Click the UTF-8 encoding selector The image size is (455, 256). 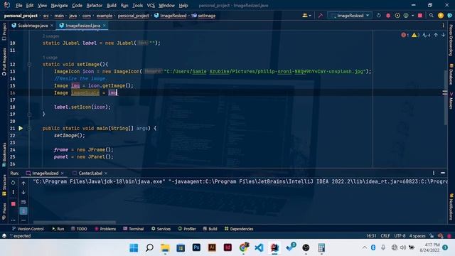[400, 236]
